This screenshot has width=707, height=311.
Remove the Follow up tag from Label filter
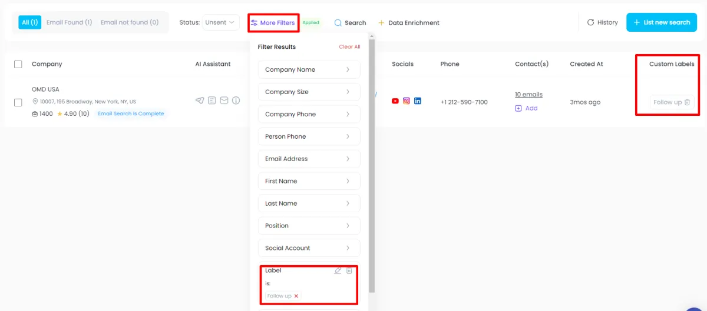click(x=296, y=296)
